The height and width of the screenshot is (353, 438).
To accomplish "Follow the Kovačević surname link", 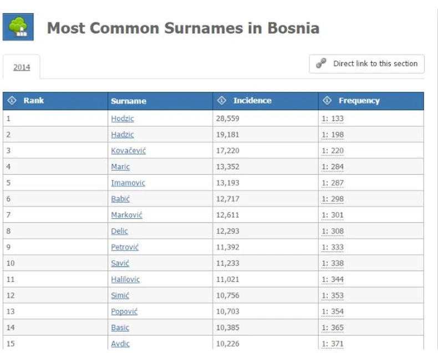I will pos(128,150).
